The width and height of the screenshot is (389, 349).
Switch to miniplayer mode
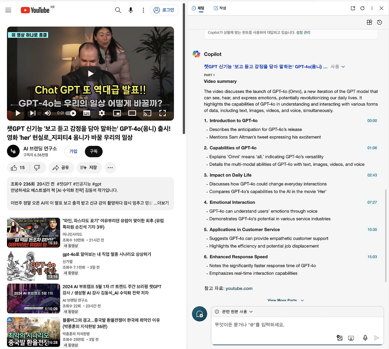pyautogui.click(x=117, y=113)
